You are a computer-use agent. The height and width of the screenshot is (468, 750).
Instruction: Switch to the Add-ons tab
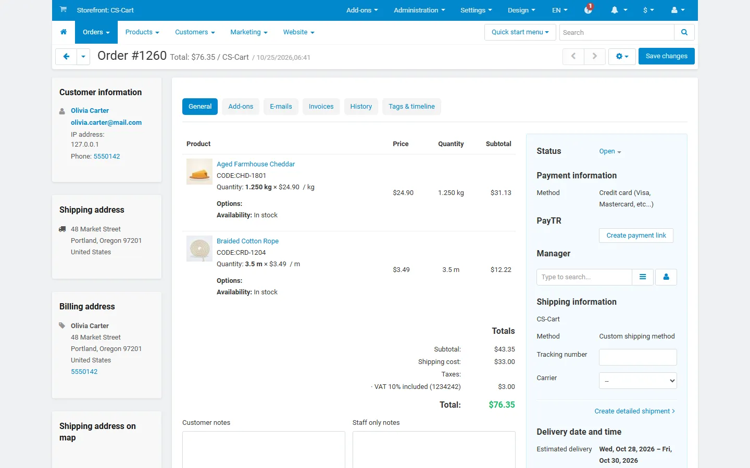pyautogui.click(x=241, y=107)
